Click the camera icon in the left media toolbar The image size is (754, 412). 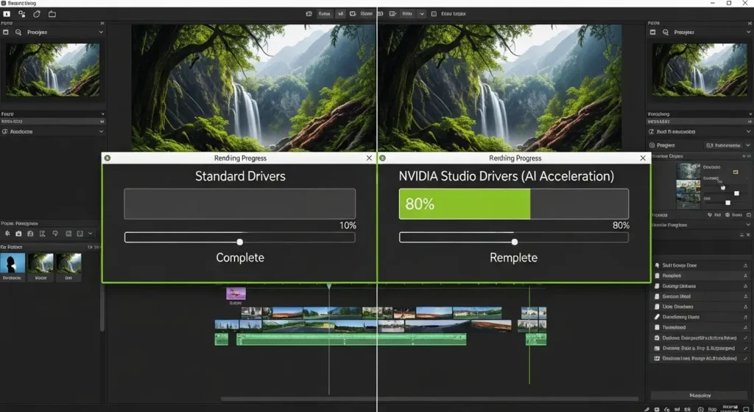[x=18, y=234]
